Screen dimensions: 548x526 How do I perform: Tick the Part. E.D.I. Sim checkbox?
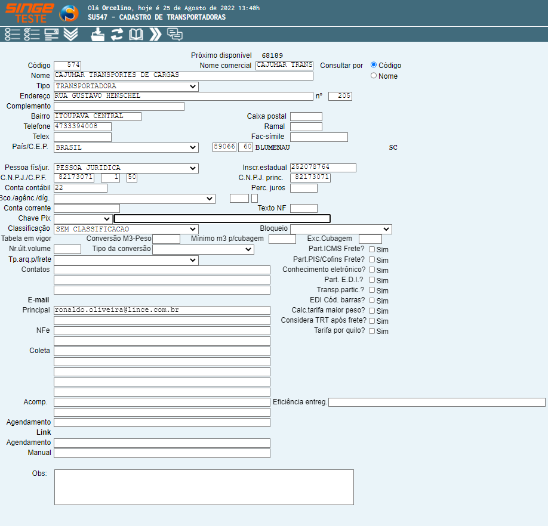(372, 280)
